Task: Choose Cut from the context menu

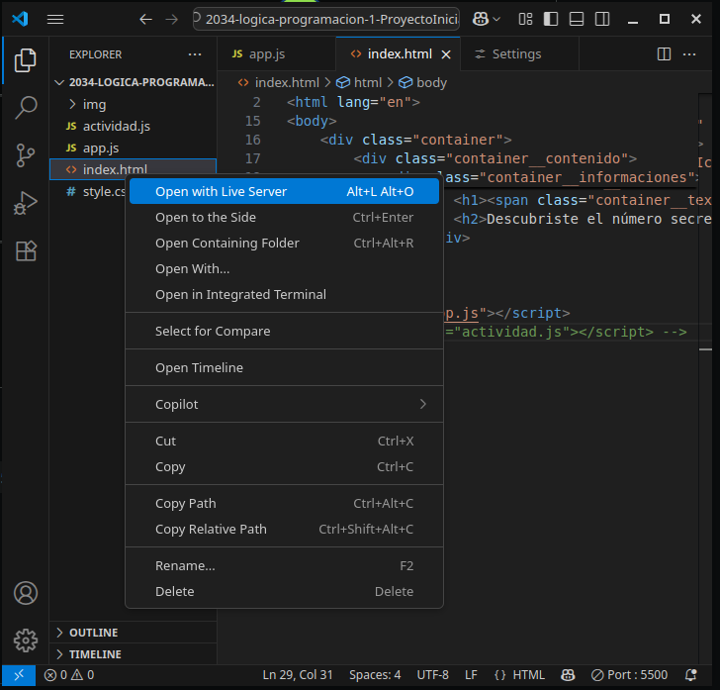Action: (284, 441)
